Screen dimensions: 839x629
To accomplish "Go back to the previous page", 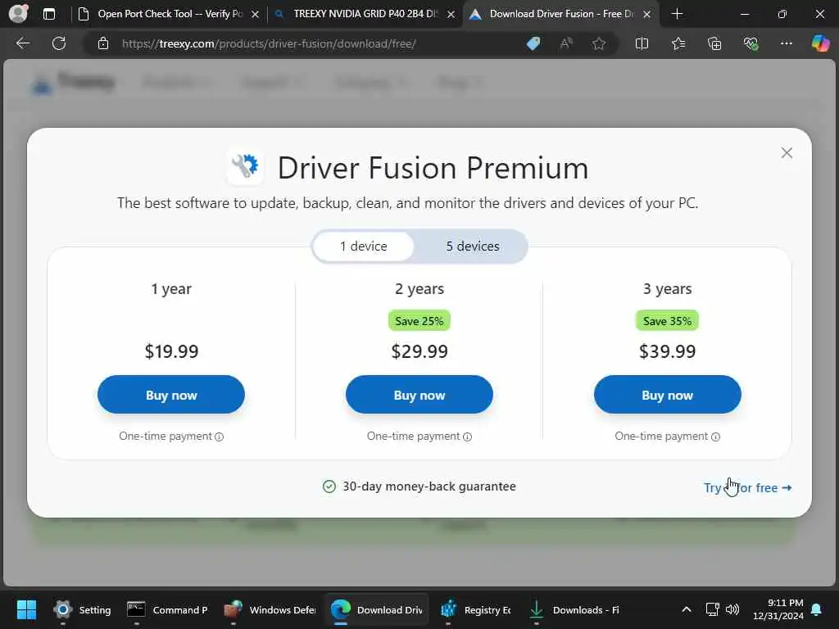I will coord(23,43).
